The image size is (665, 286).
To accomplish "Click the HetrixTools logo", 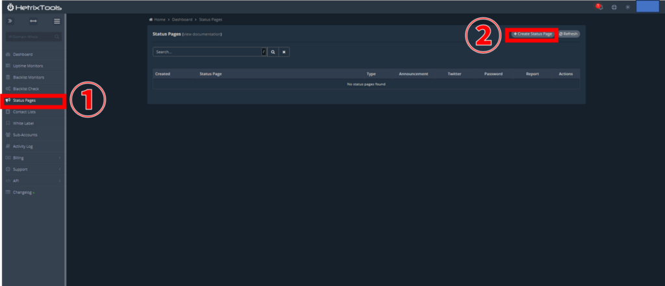I will pyautogui.click(x=31, y=6).
